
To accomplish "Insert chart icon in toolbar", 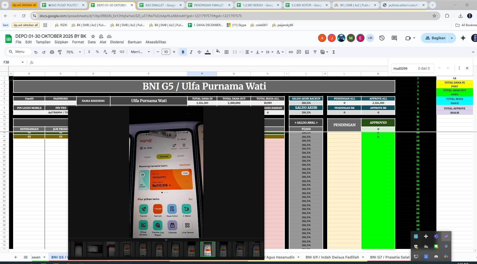I will (x=307, y=52).
